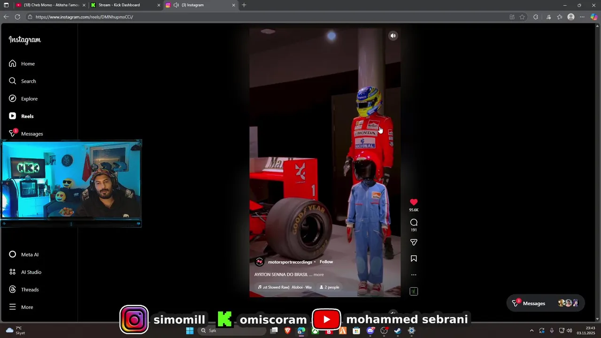The height and width of the screenshot is (338, 601).
Task: Save the reel with the bookmark icon
Action: 414,259
